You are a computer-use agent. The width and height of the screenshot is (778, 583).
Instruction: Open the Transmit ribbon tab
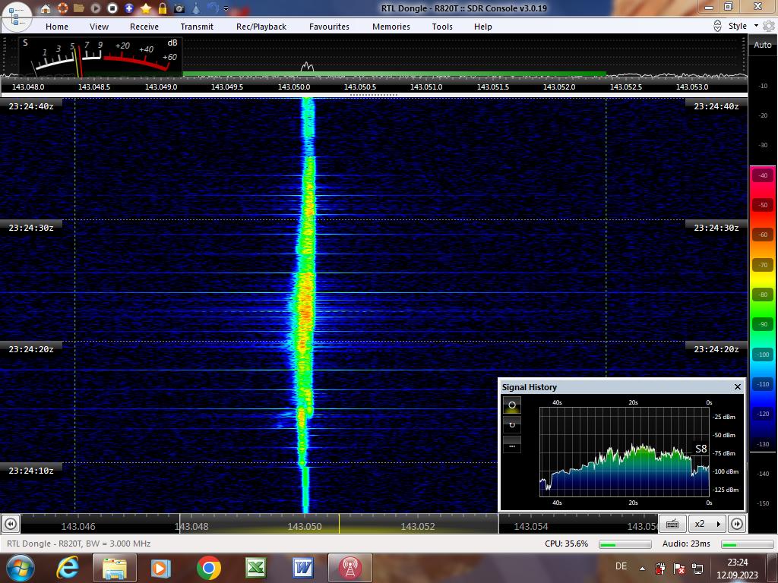197,27
